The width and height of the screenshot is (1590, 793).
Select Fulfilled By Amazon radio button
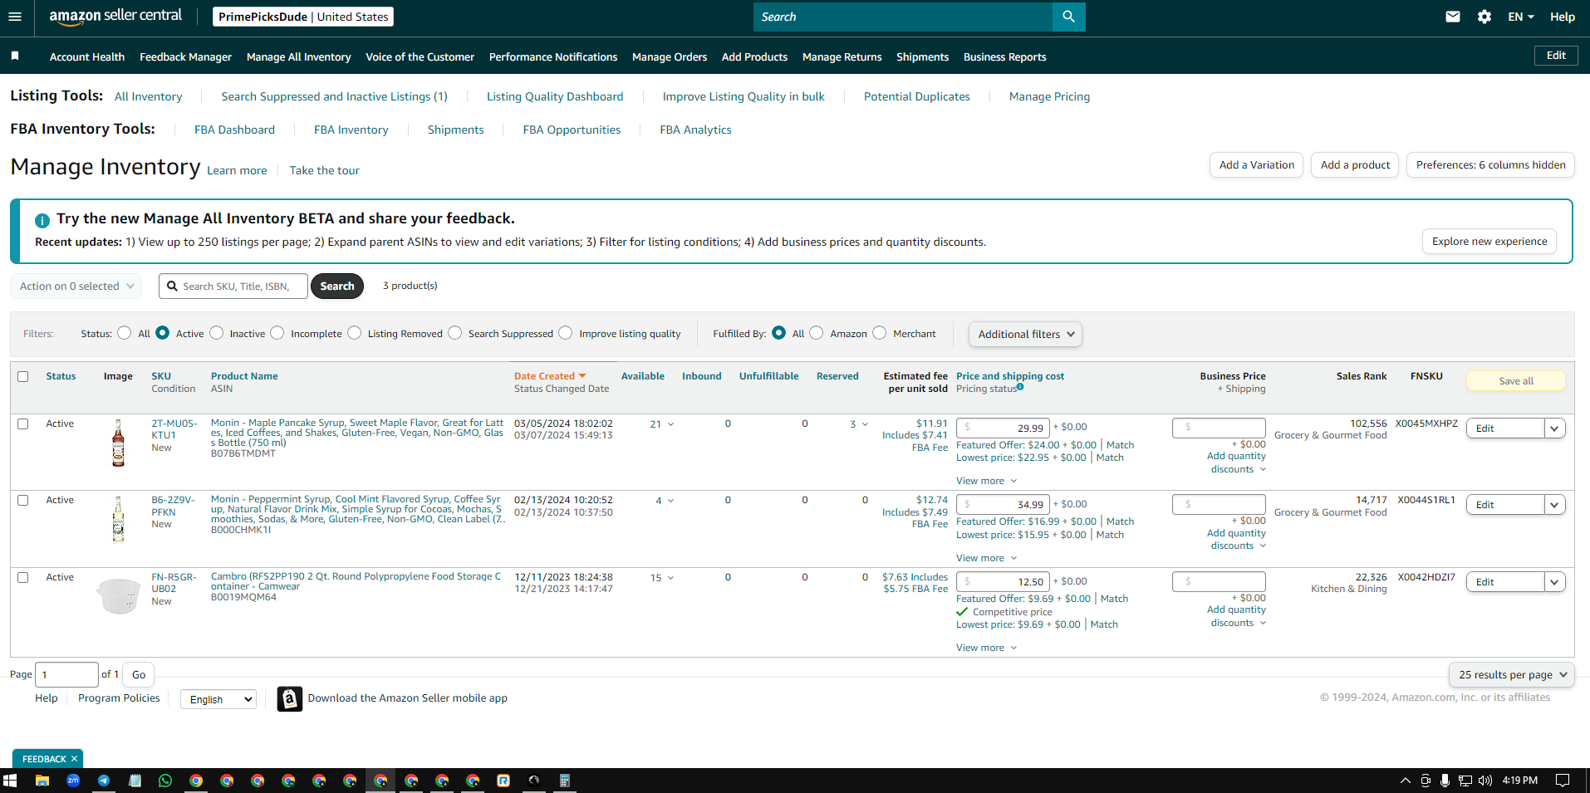click(817, 333)
